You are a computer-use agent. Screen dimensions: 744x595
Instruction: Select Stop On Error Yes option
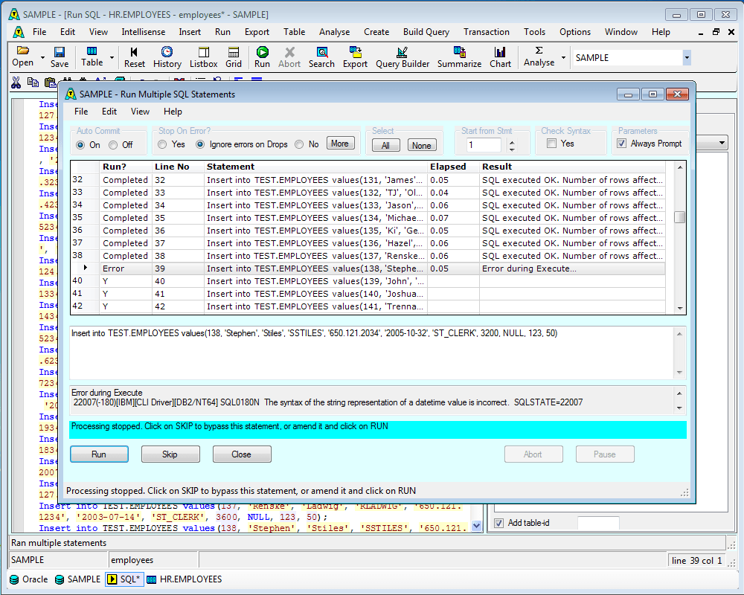pos(162,144)
